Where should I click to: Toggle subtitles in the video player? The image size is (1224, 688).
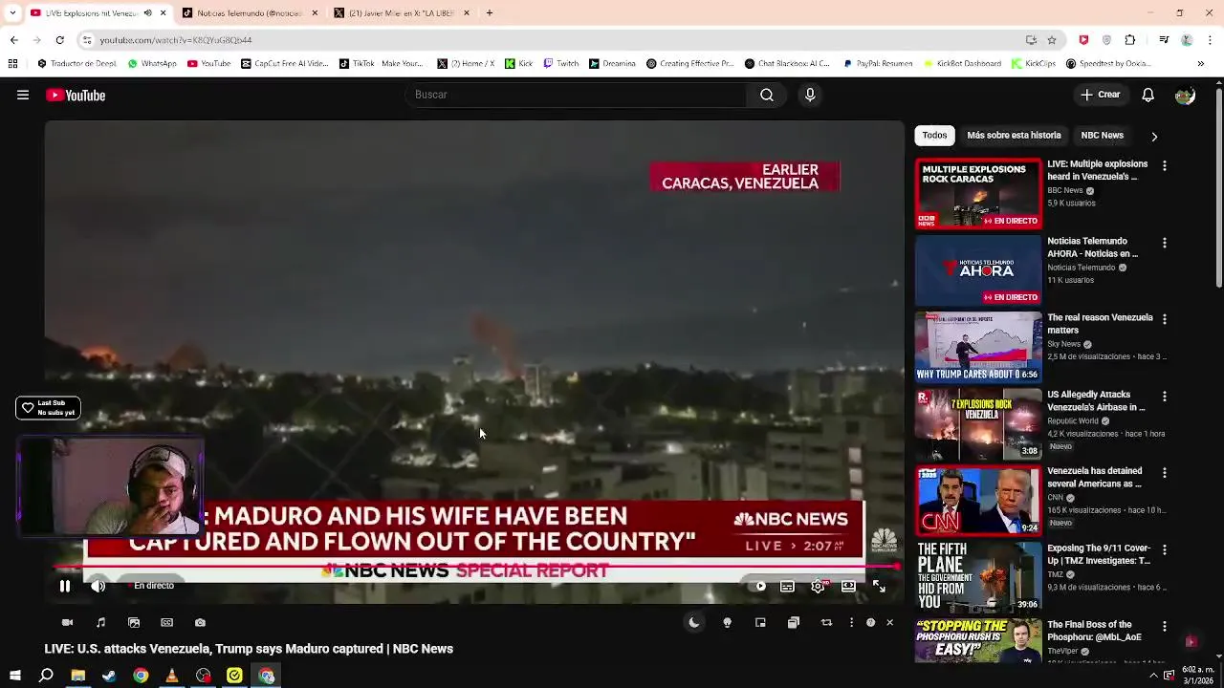tap(787, 586)
